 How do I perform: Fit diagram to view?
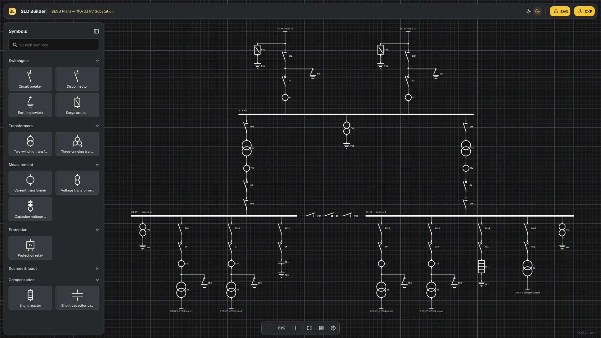(x=309, y=328)
